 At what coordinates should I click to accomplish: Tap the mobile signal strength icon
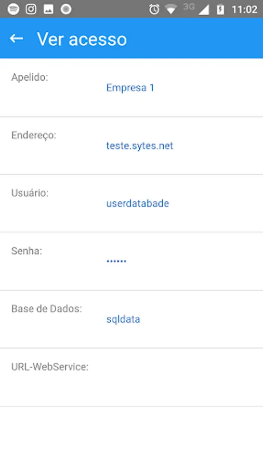tap(204, 10)
